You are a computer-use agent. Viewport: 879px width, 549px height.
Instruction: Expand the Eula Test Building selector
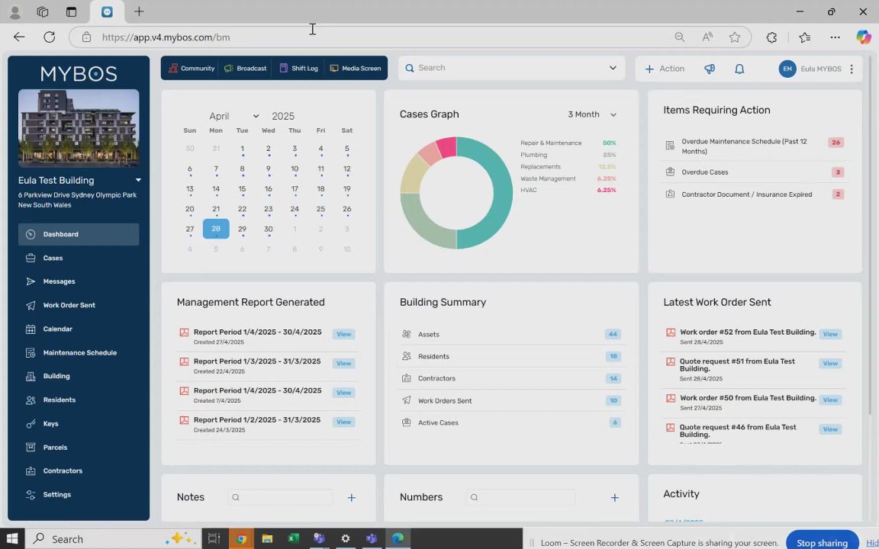pos(138,181)
